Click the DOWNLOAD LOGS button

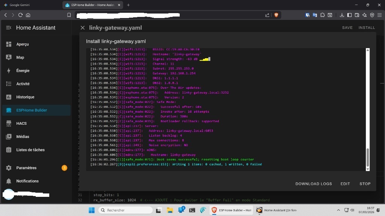[314, 184]
